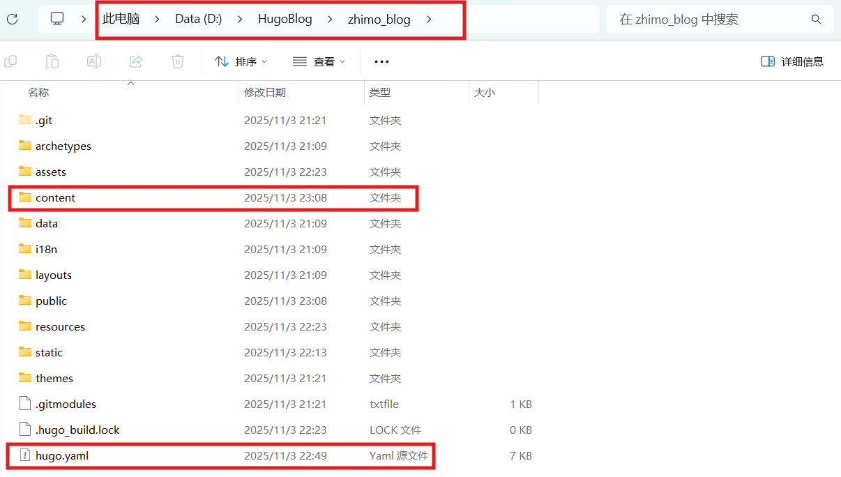Open the 查看 view dropdown
The height and width of the screenshot is (477, 841).
pyautogui.click(x=319, y=61)
